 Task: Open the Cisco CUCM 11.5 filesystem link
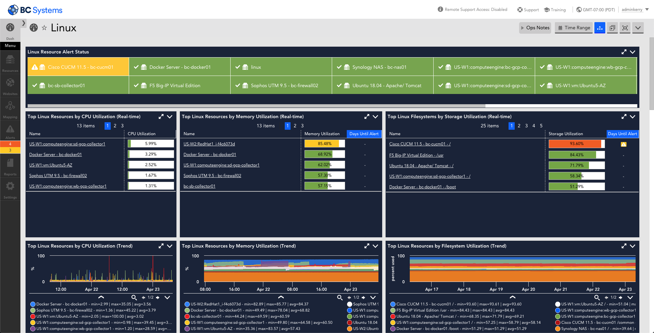tap(420, 144)
